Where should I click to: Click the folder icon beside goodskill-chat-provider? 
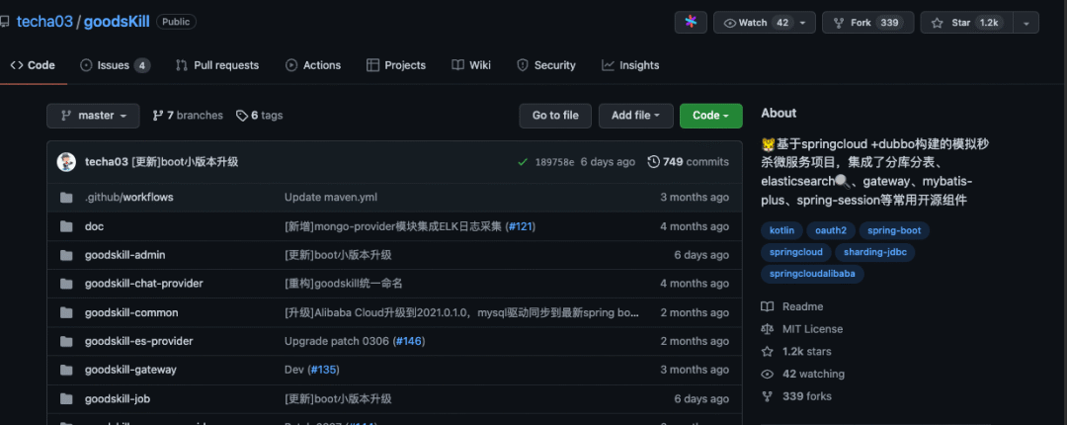[x=66, y=284]
